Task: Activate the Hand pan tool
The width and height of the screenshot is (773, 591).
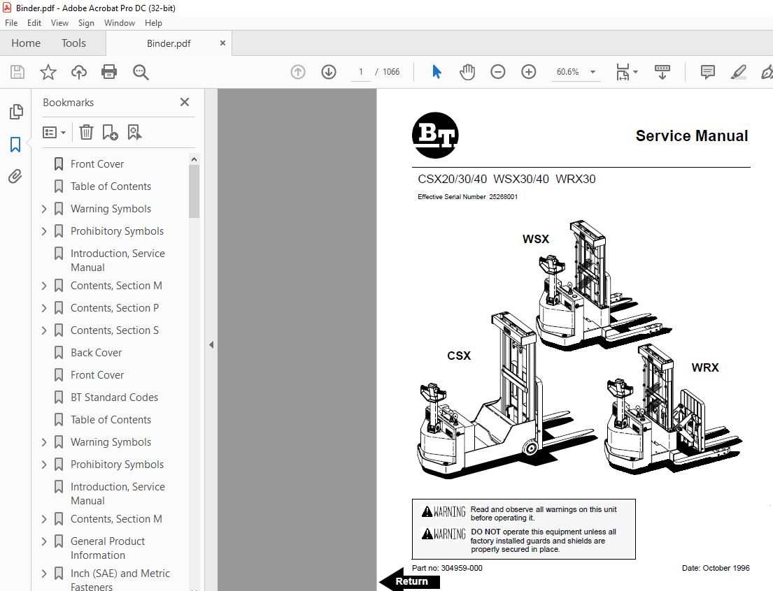Action: pos(467,72)
